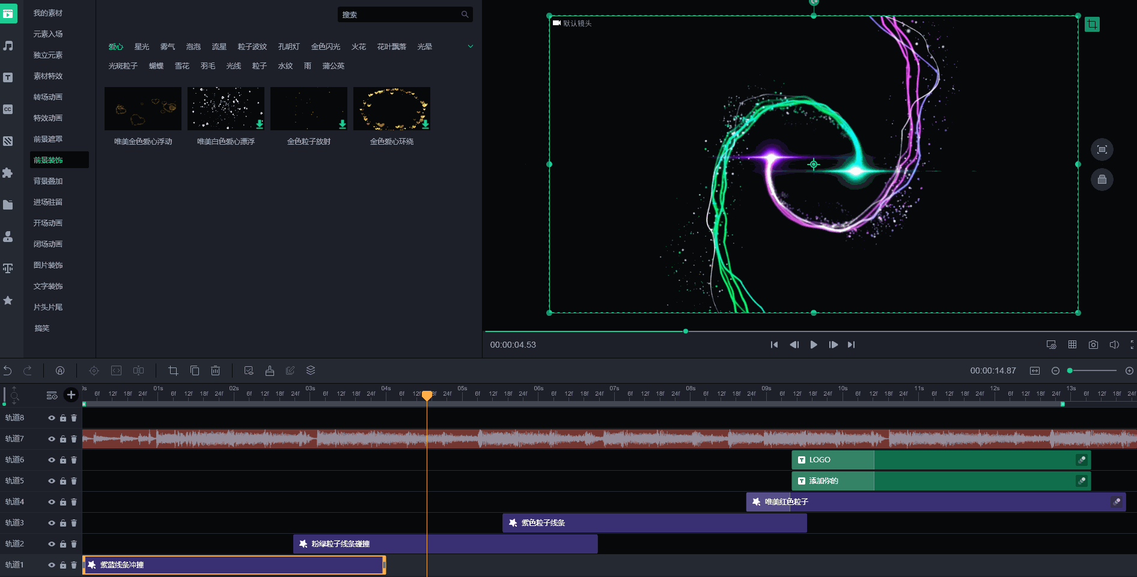Toggle the preview grid icon
1137x577 pixels.
pyautogui.click(x=1072, y=345)
